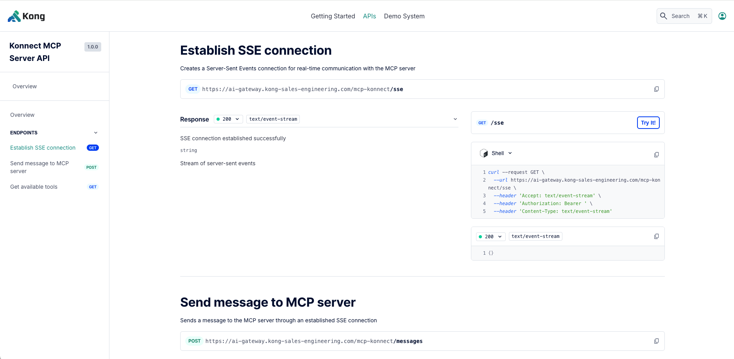Viewport: 734px width, 359px height.
Task: Select the APIs navigation tab
Action: 369,16
